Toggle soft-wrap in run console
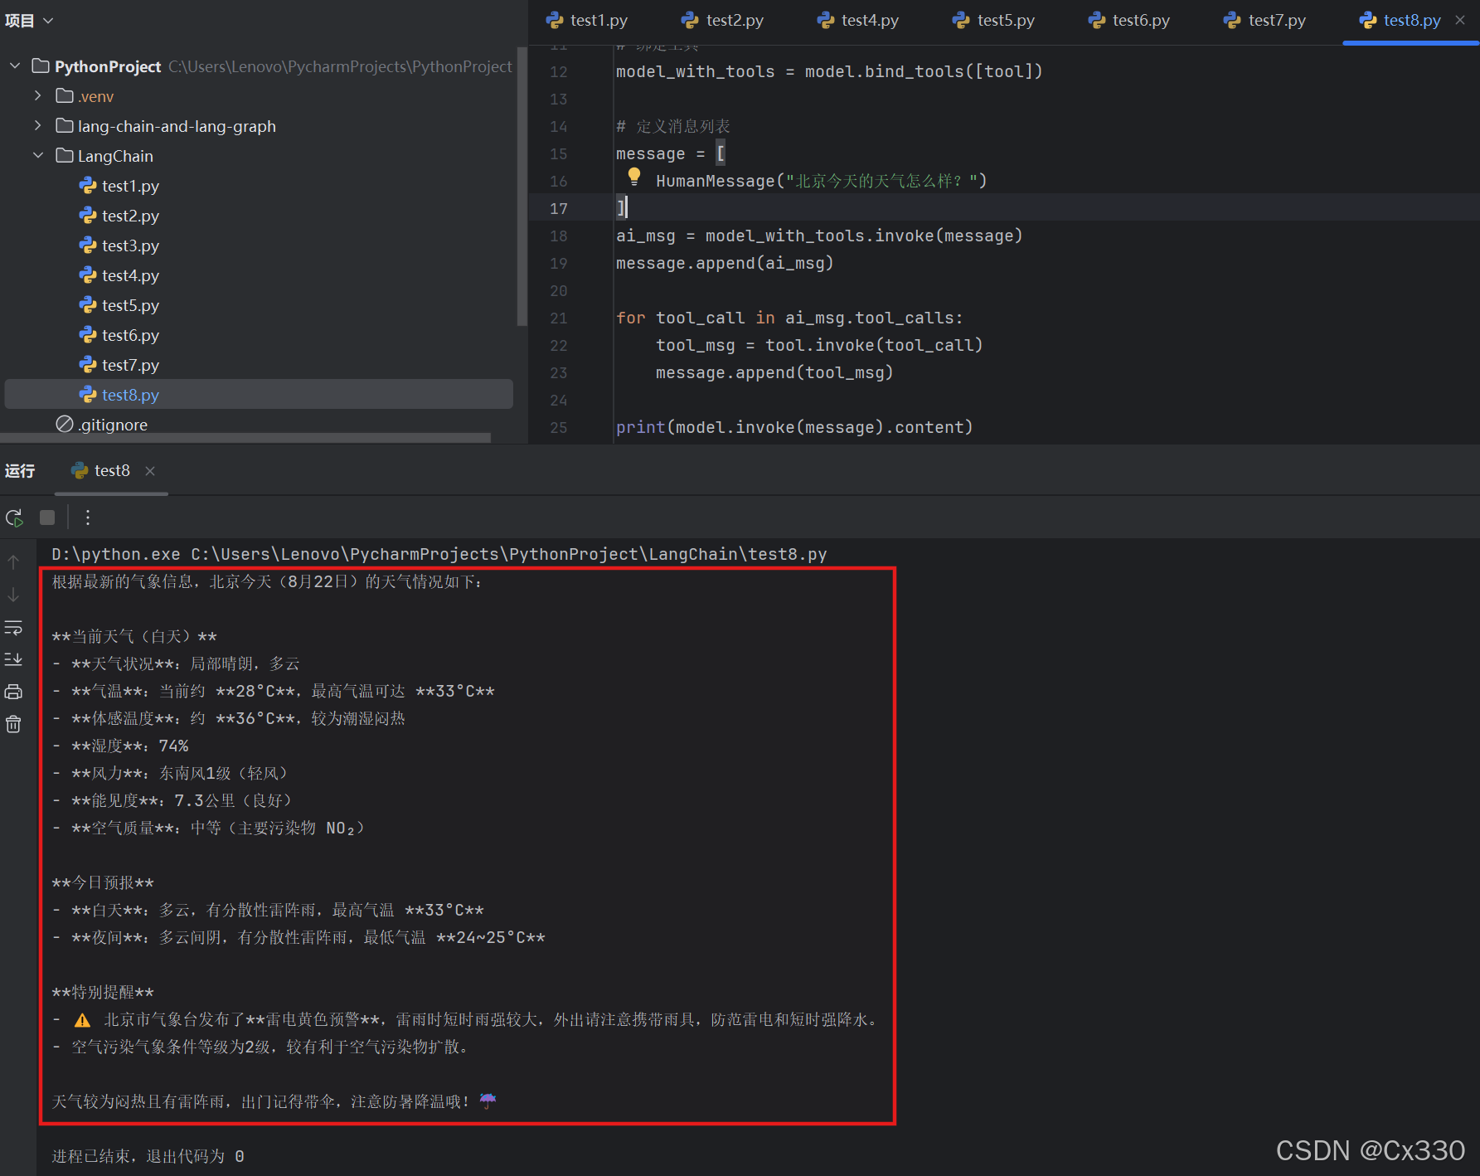 (13, 627)
